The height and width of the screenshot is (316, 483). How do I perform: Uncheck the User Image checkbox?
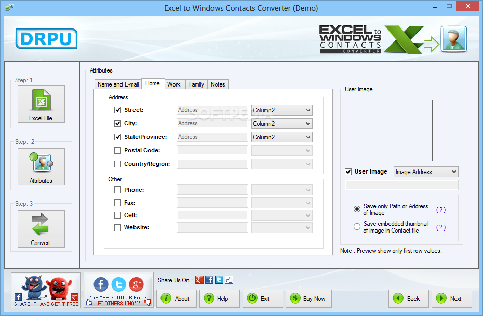click(x=348, y=172)
